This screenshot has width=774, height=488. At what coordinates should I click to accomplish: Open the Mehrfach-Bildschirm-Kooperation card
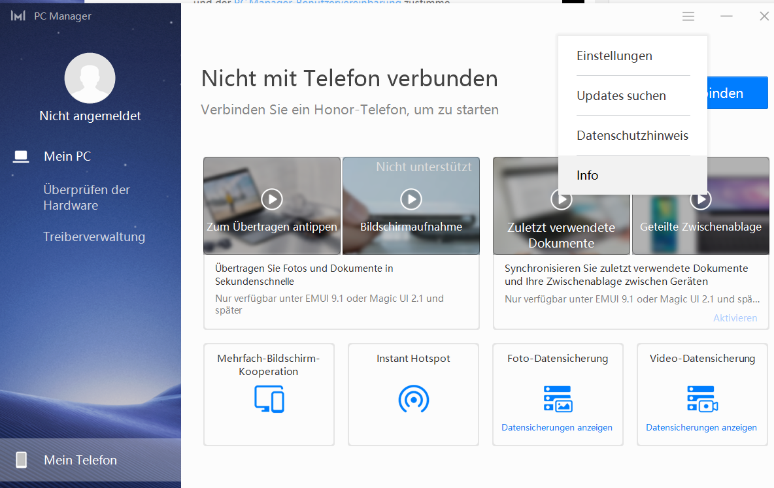click(269, 395)
